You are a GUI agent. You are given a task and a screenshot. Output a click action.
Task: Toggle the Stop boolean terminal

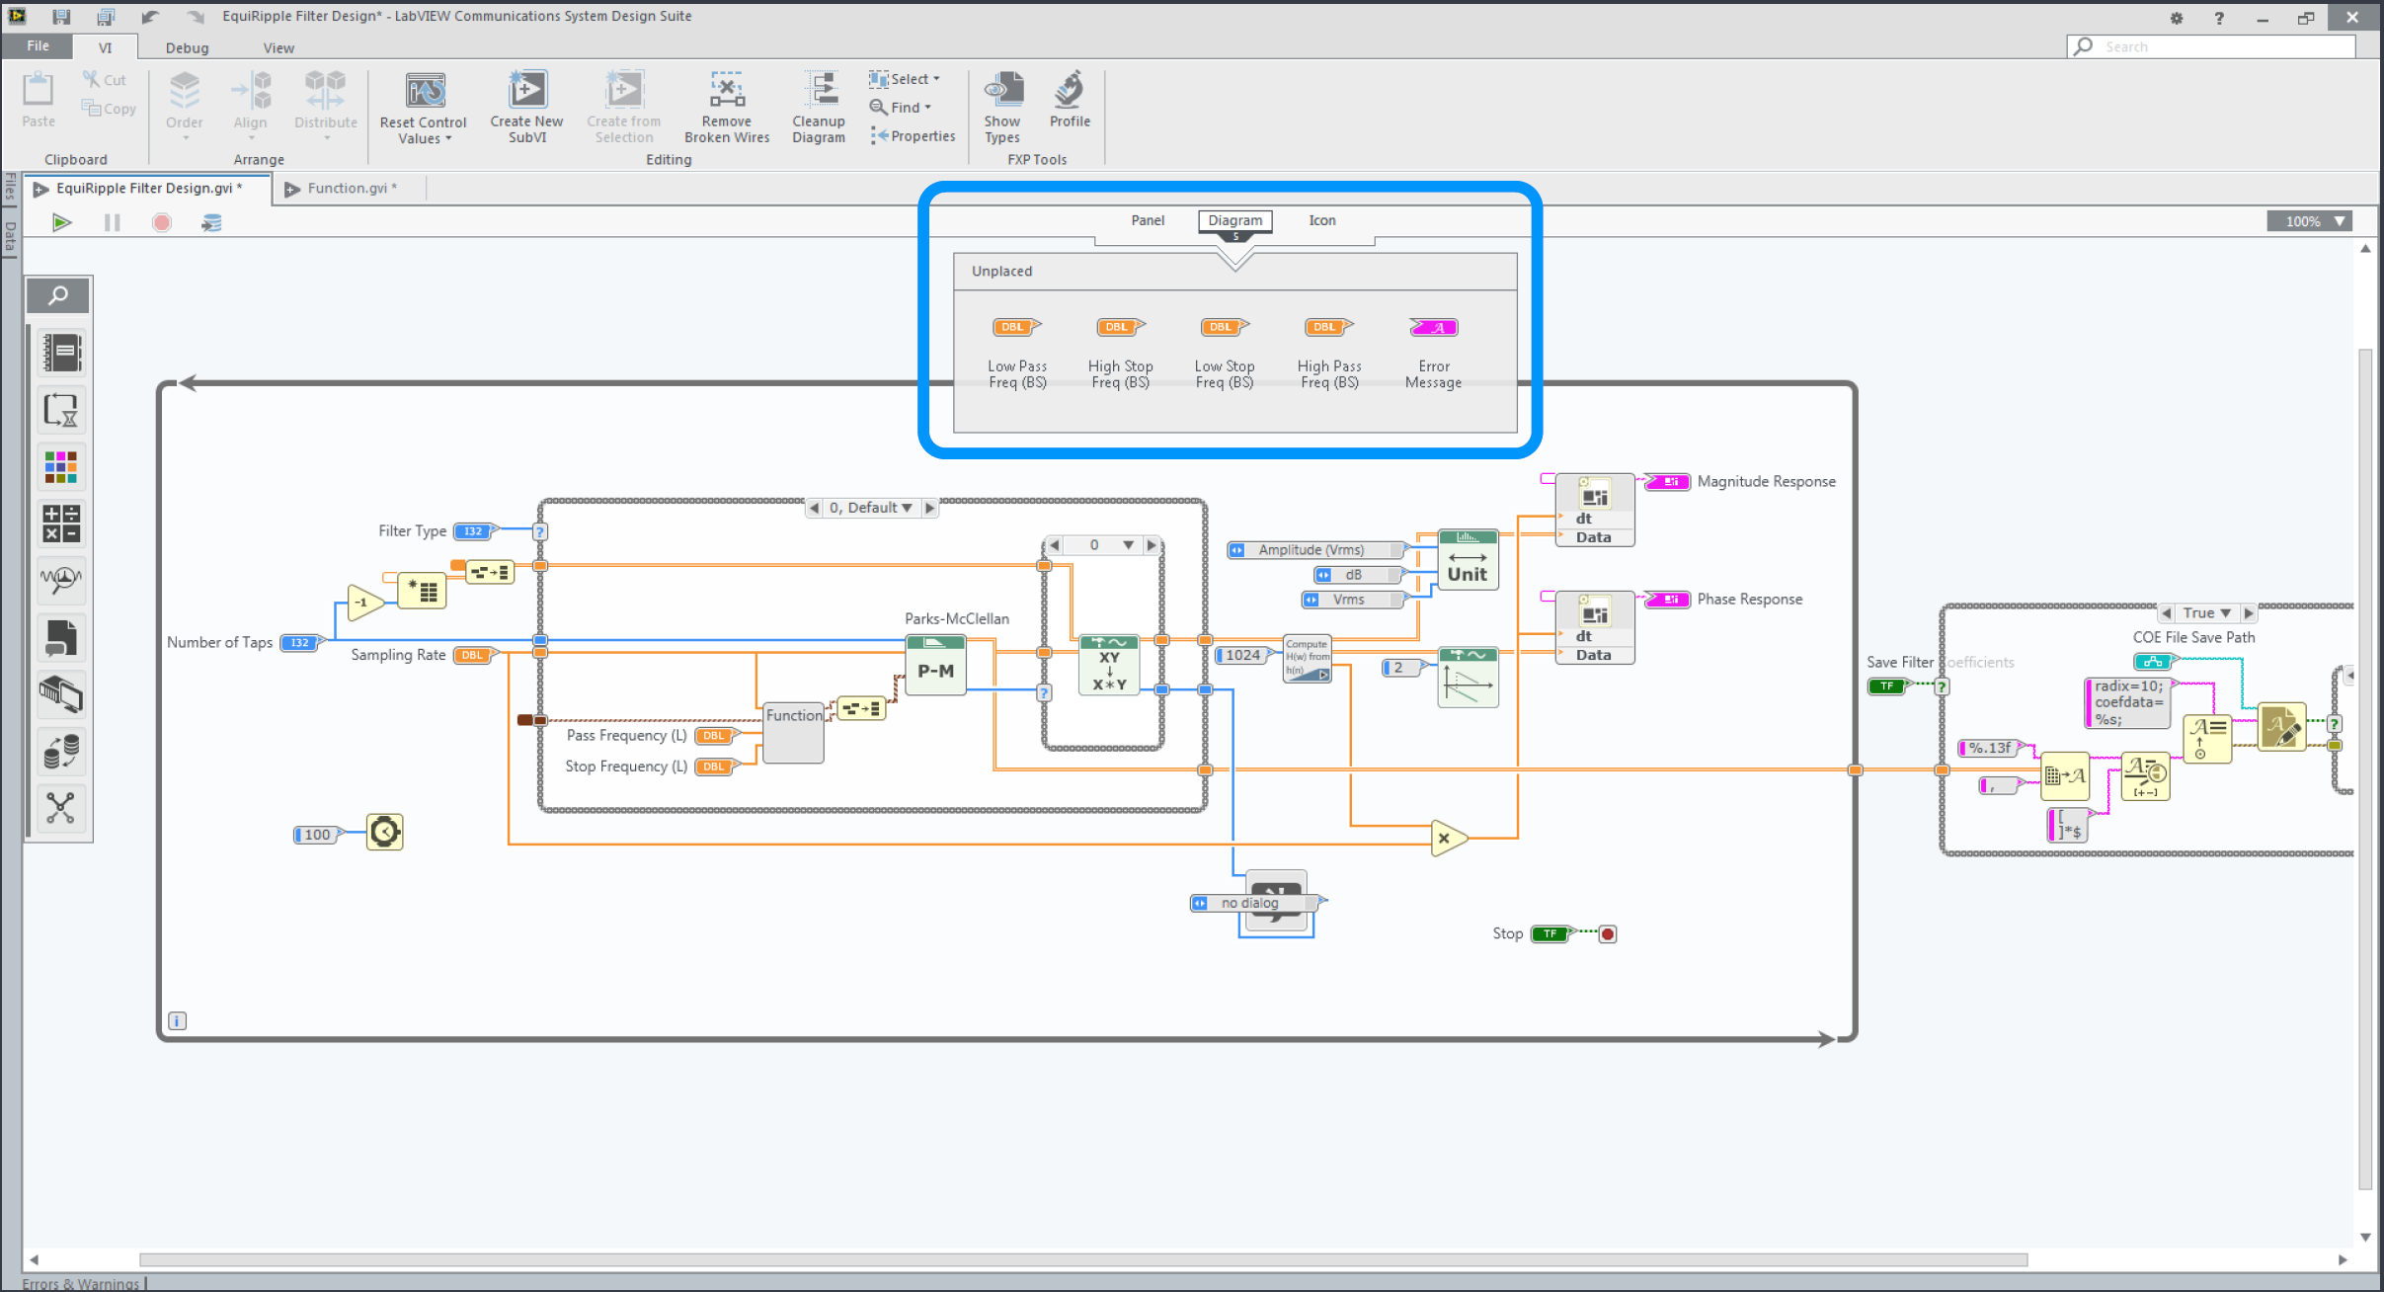coord(1550,933)
